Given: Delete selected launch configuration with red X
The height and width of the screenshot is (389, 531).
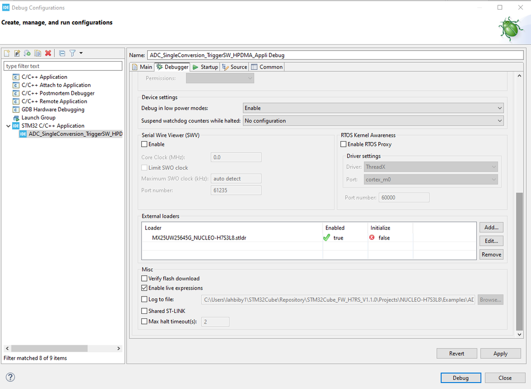Looking at the screenshot, I should (48, 53).
